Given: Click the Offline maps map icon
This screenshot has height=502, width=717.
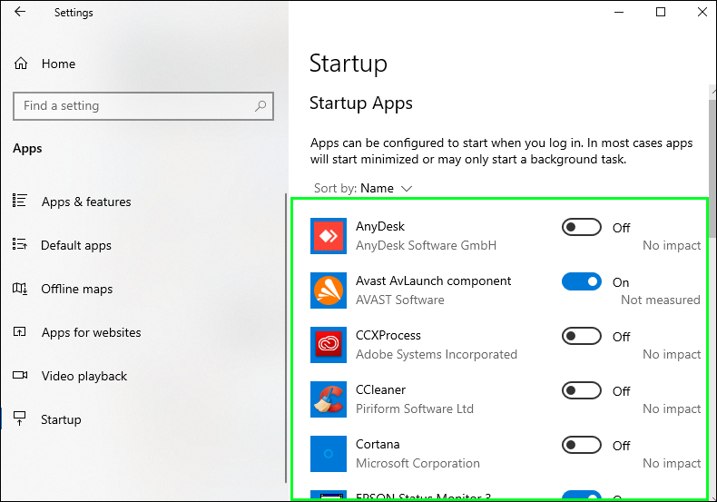Looking at the screenshot, I should (20, 289).
